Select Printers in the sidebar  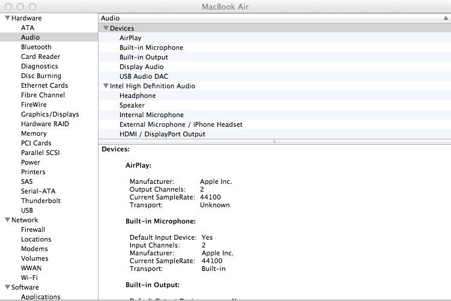(33, 172)
